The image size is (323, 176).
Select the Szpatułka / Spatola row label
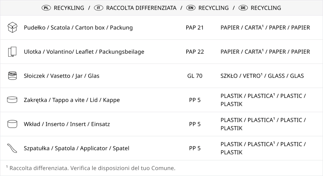click(77, 148)
